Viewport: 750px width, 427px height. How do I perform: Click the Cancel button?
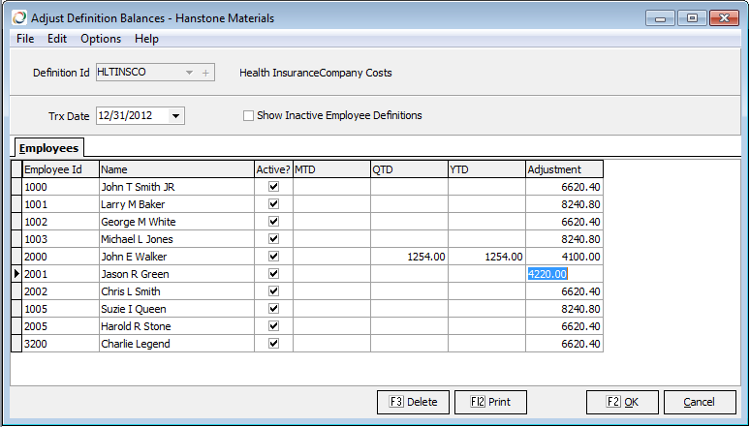coord(699,402)
